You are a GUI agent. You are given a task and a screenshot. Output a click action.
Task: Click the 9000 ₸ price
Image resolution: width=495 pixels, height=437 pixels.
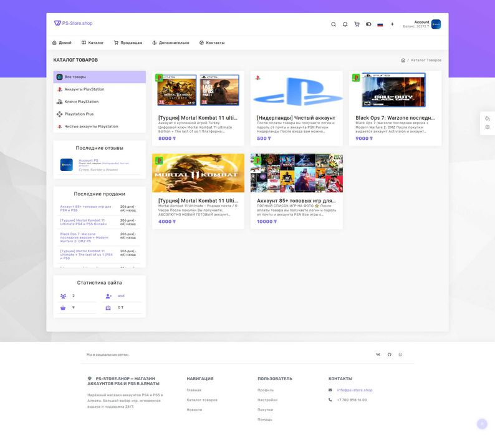(364, 138)
